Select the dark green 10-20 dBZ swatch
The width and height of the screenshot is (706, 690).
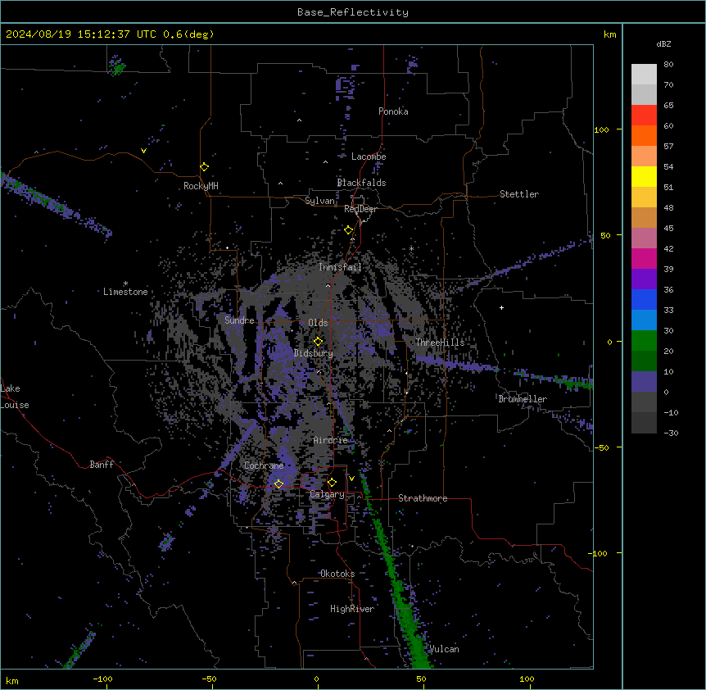(644, 361)
